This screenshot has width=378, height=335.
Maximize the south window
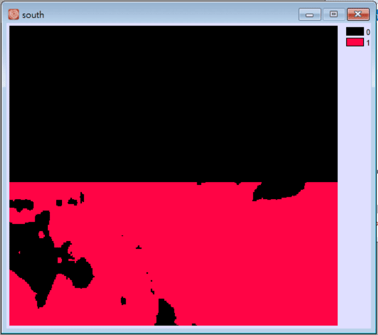click(334, 14)
